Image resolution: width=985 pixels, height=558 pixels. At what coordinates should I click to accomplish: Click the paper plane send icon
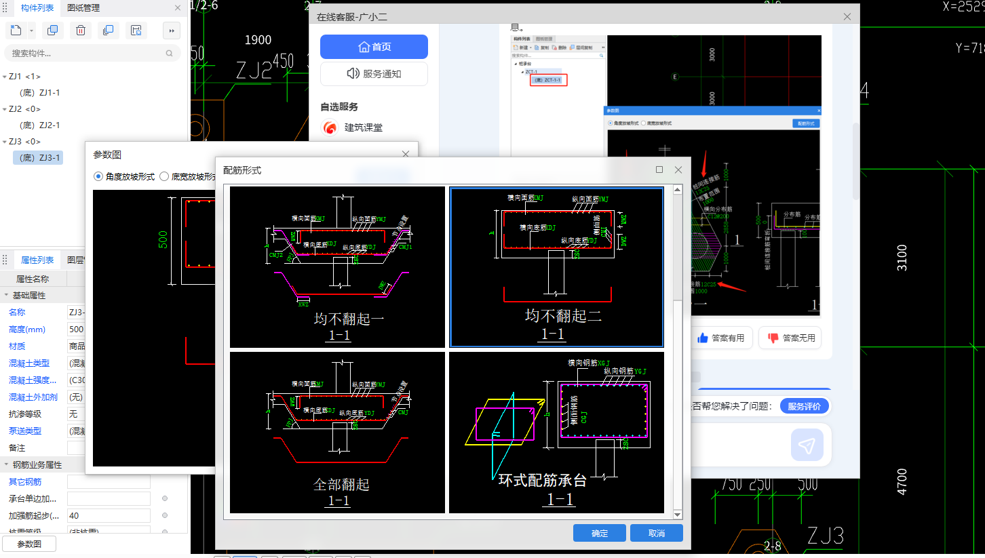coord(807,445)
